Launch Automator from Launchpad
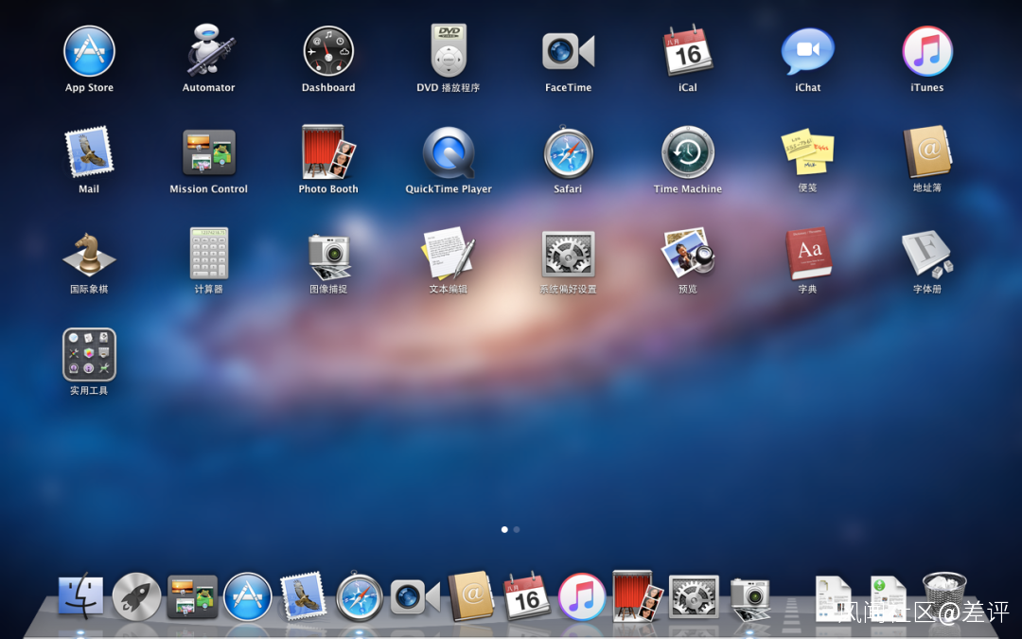The height and width of the screenshot is (639, 1022). pyautogui.click(x=208, y=51)
